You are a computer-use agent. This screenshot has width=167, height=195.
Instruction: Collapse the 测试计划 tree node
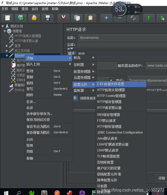click(x=3, y=26)
